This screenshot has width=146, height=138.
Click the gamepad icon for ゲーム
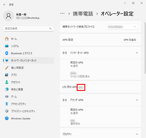(x=7, y=96)
